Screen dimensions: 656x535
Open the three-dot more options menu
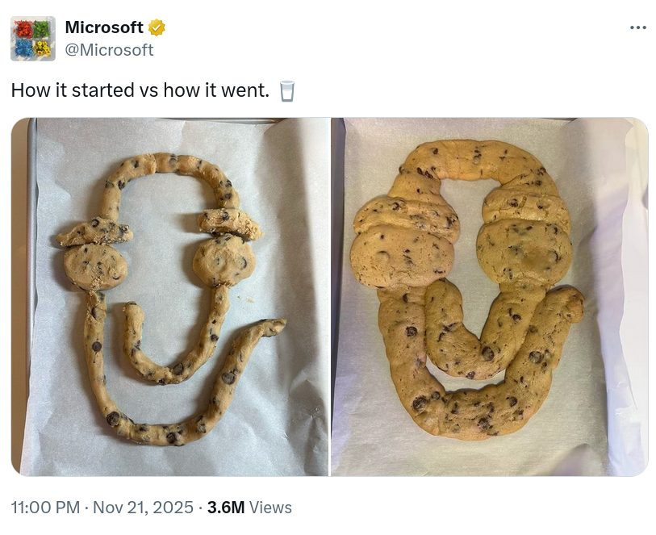coord(637,27)
